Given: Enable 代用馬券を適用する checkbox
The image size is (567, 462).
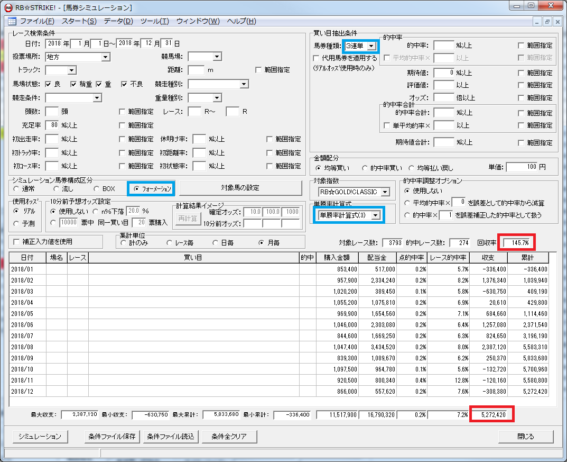Looking at the screenshot, I should [x=316, y=58].
